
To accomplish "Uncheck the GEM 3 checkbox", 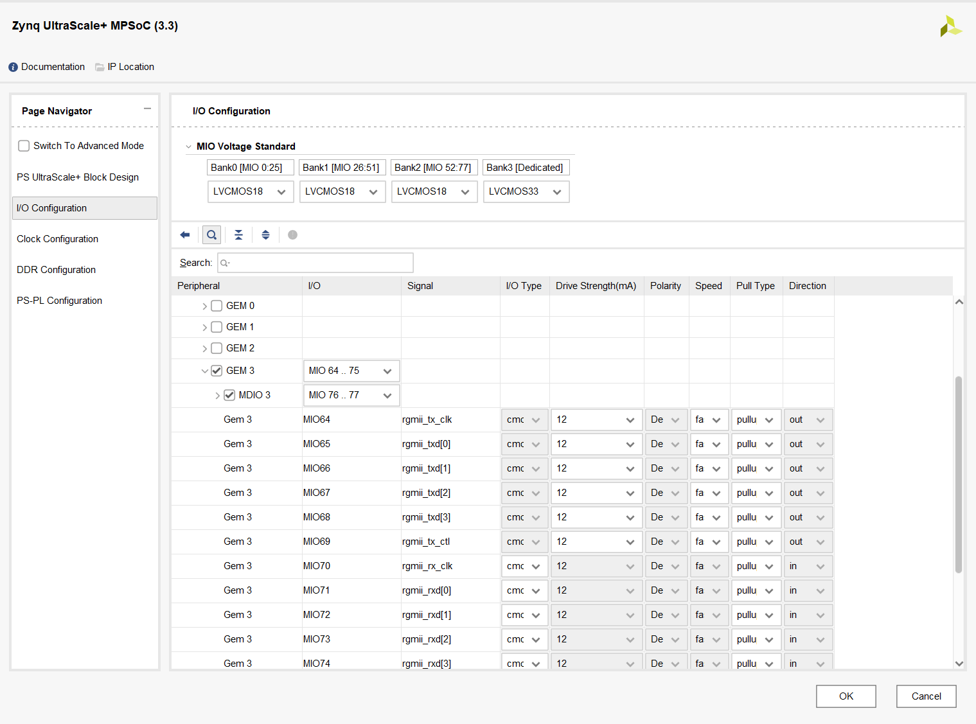I will pos(217,371).
